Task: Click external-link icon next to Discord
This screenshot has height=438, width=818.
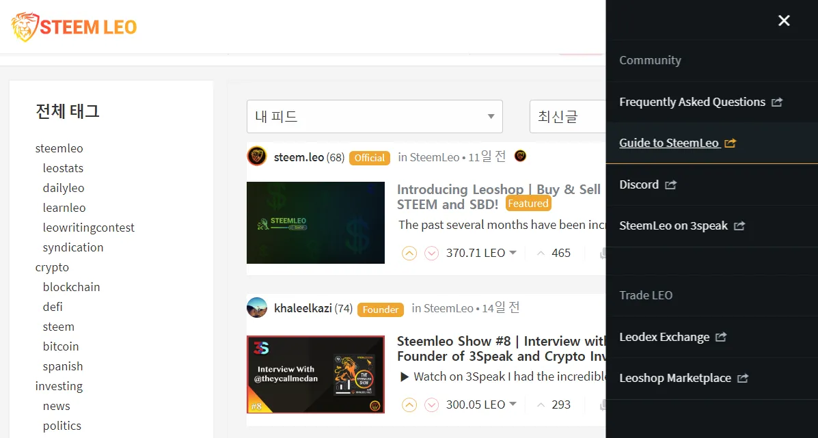Action: 671,184
